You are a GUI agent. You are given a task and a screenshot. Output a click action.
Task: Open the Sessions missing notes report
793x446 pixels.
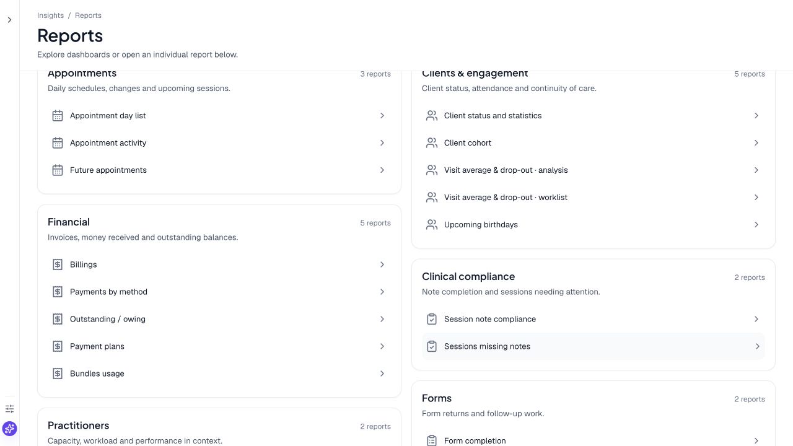(594, 346)
